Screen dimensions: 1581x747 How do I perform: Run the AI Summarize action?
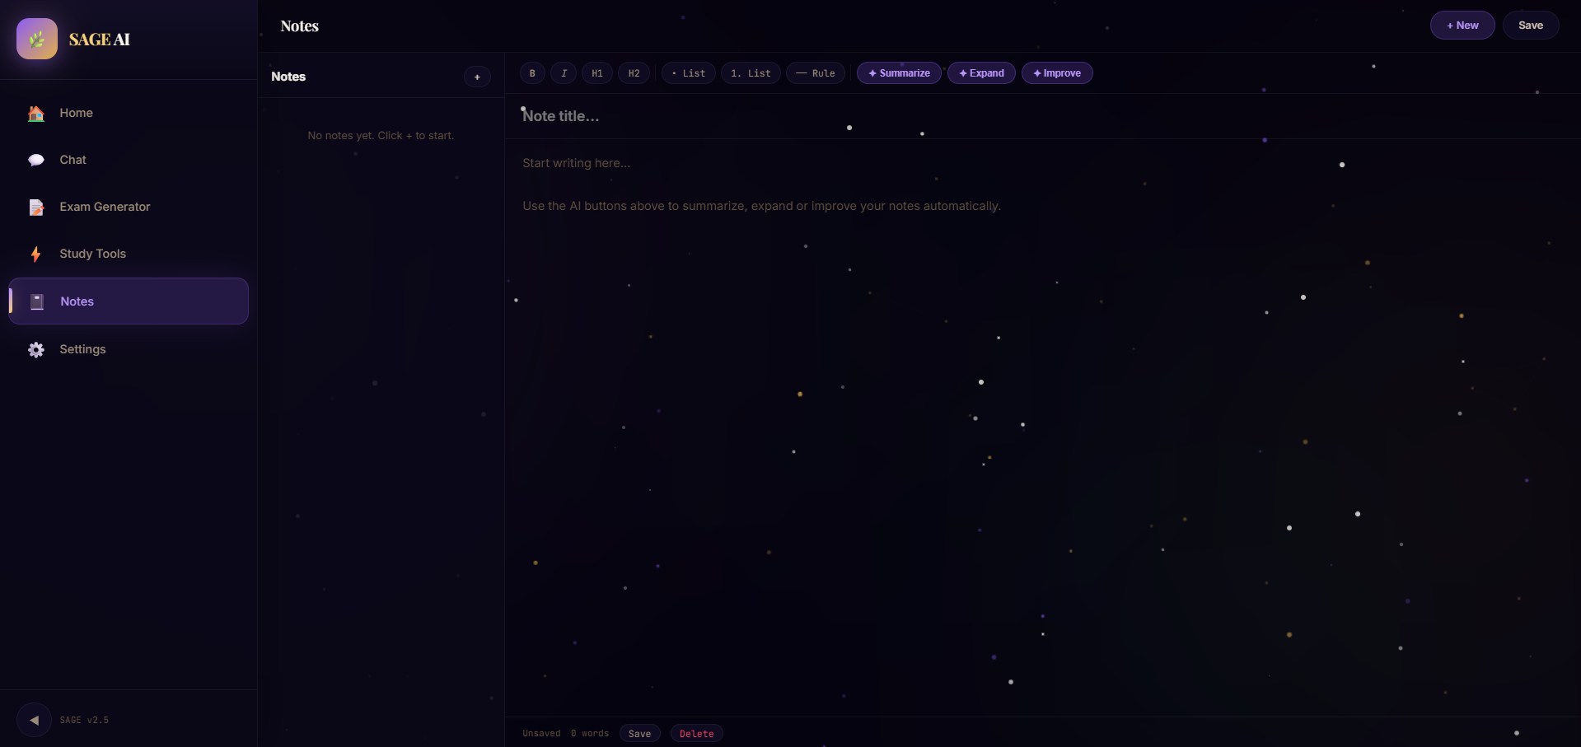coord(899,73)
